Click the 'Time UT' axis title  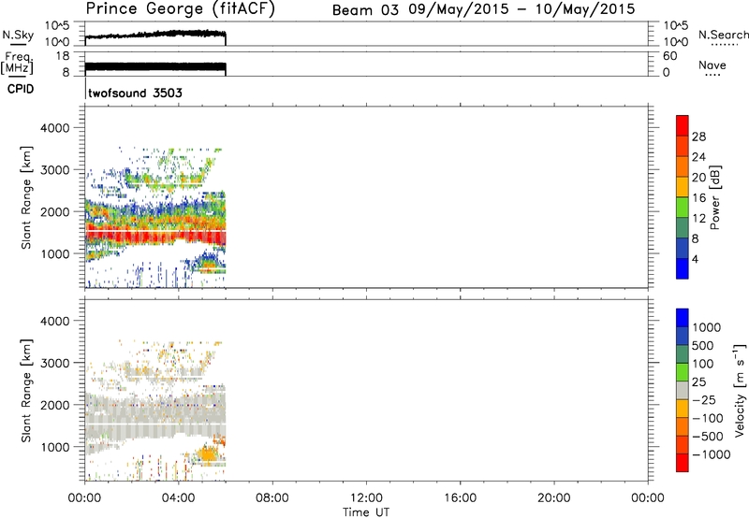[x=366, y=512]
